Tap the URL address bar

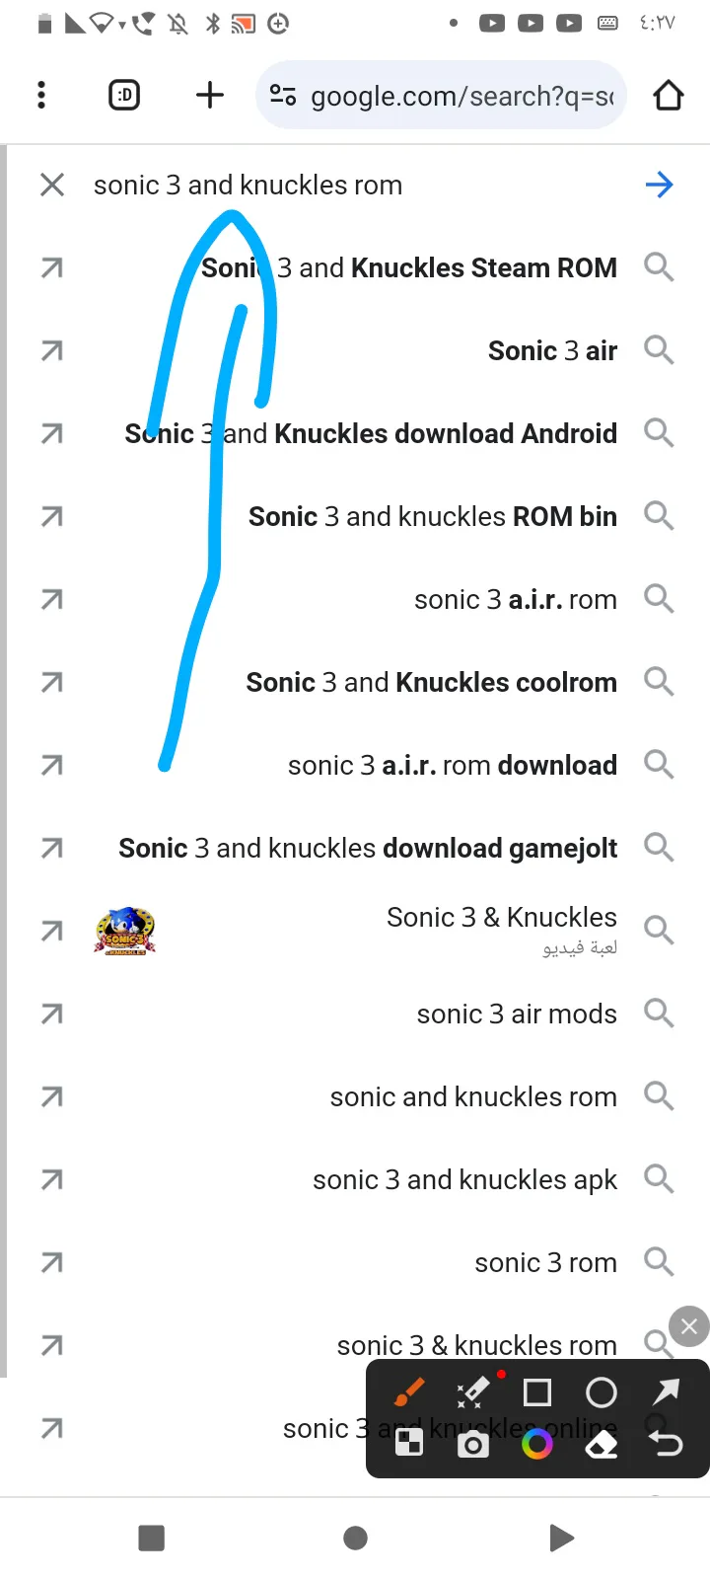point(441,95)
